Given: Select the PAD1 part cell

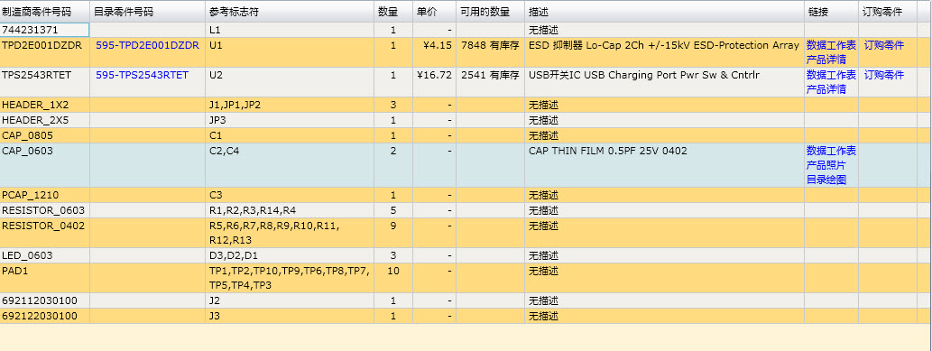Looking at the screenshot, I should pos(45,278).
